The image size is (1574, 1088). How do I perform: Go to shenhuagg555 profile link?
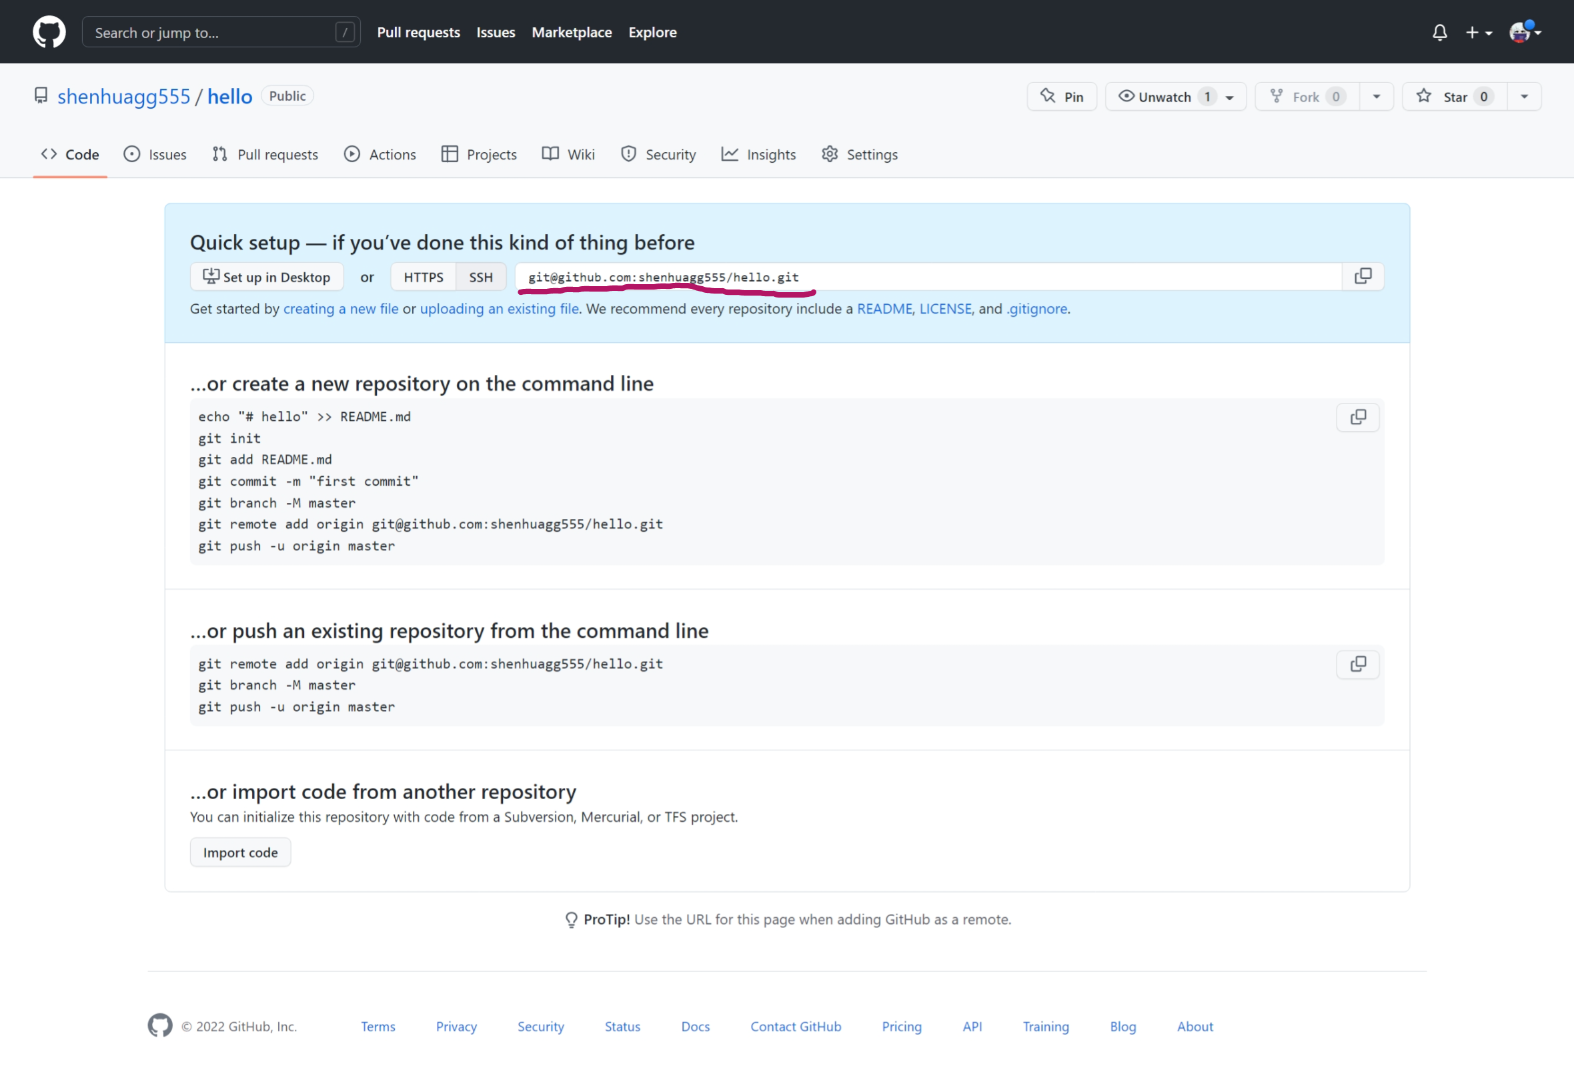pyautogui.click(x=123, y=96)
